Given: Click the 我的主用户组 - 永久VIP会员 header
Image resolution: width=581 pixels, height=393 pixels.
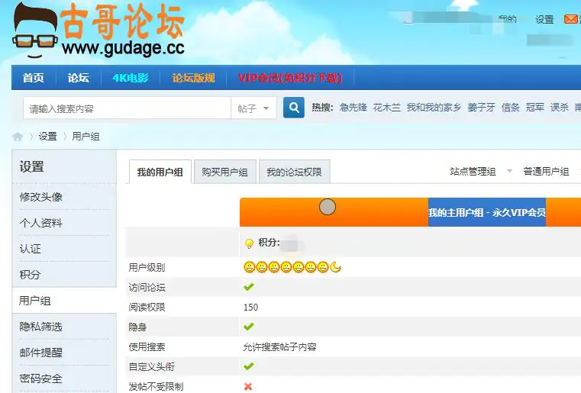Looking at the screenshot, I should point(487,212).
